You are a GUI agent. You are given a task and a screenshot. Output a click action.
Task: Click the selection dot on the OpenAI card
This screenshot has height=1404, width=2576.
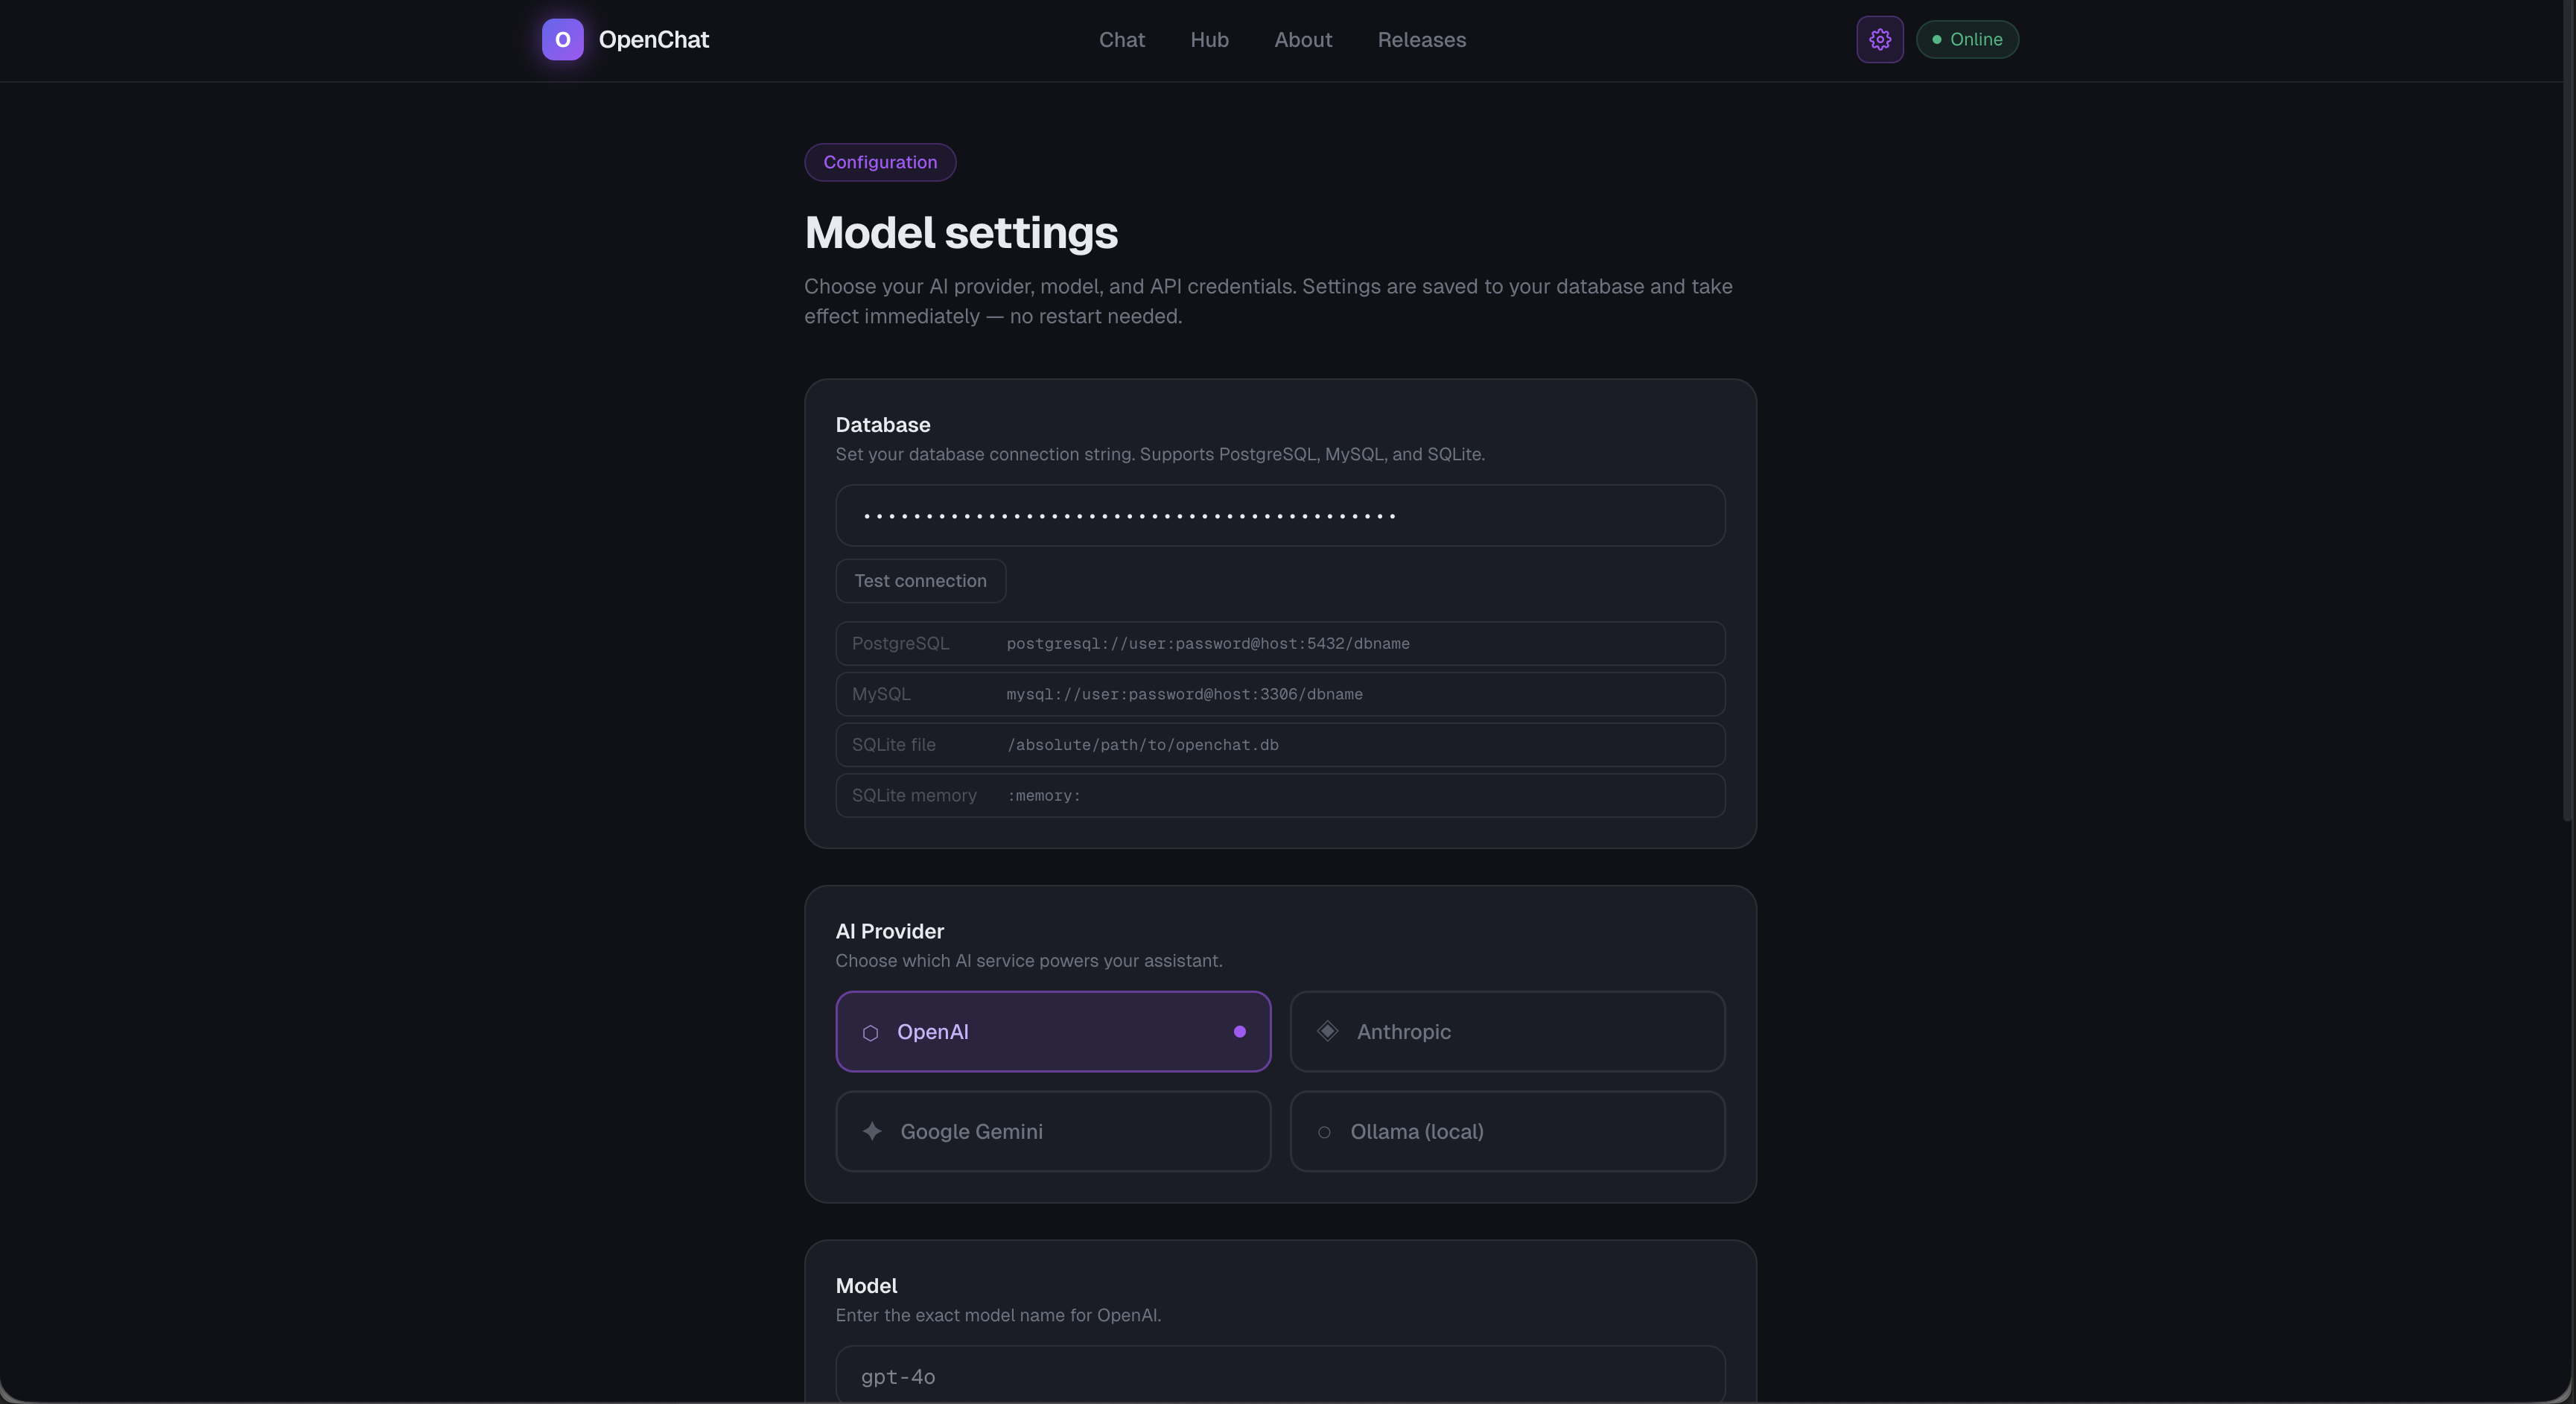click(x=1239, y=1031)
